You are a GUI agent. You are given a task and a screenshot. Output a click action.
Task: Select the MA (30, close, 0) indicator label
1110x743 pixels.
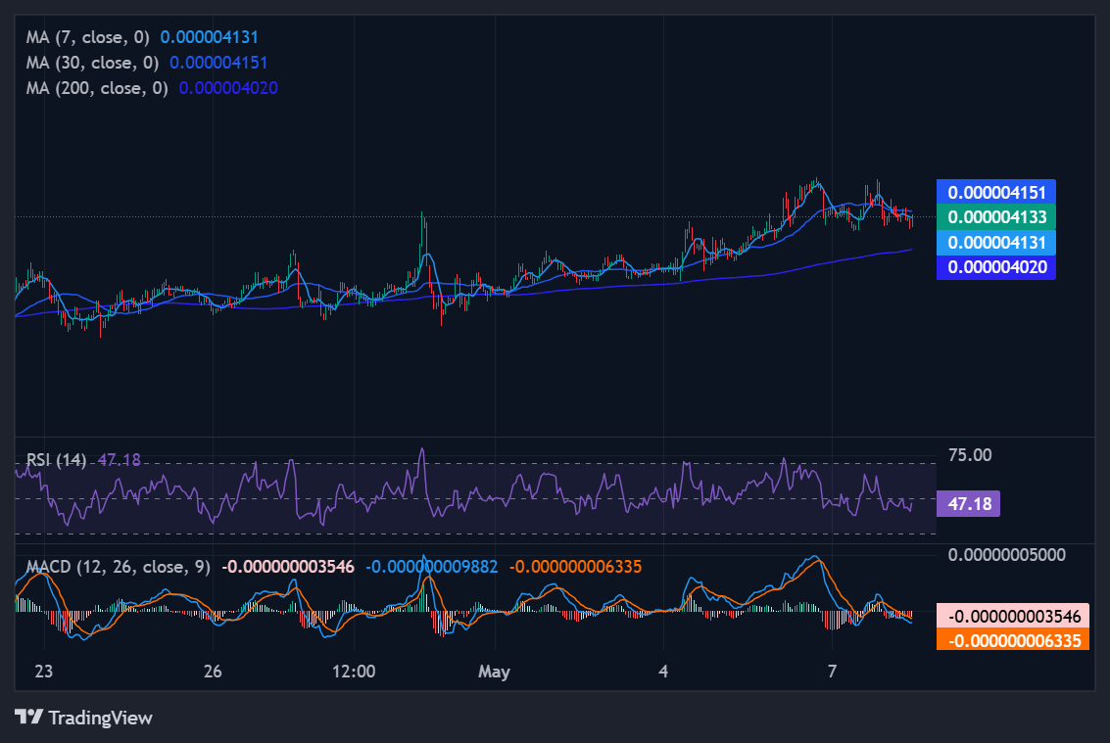(x=92, y=63)
